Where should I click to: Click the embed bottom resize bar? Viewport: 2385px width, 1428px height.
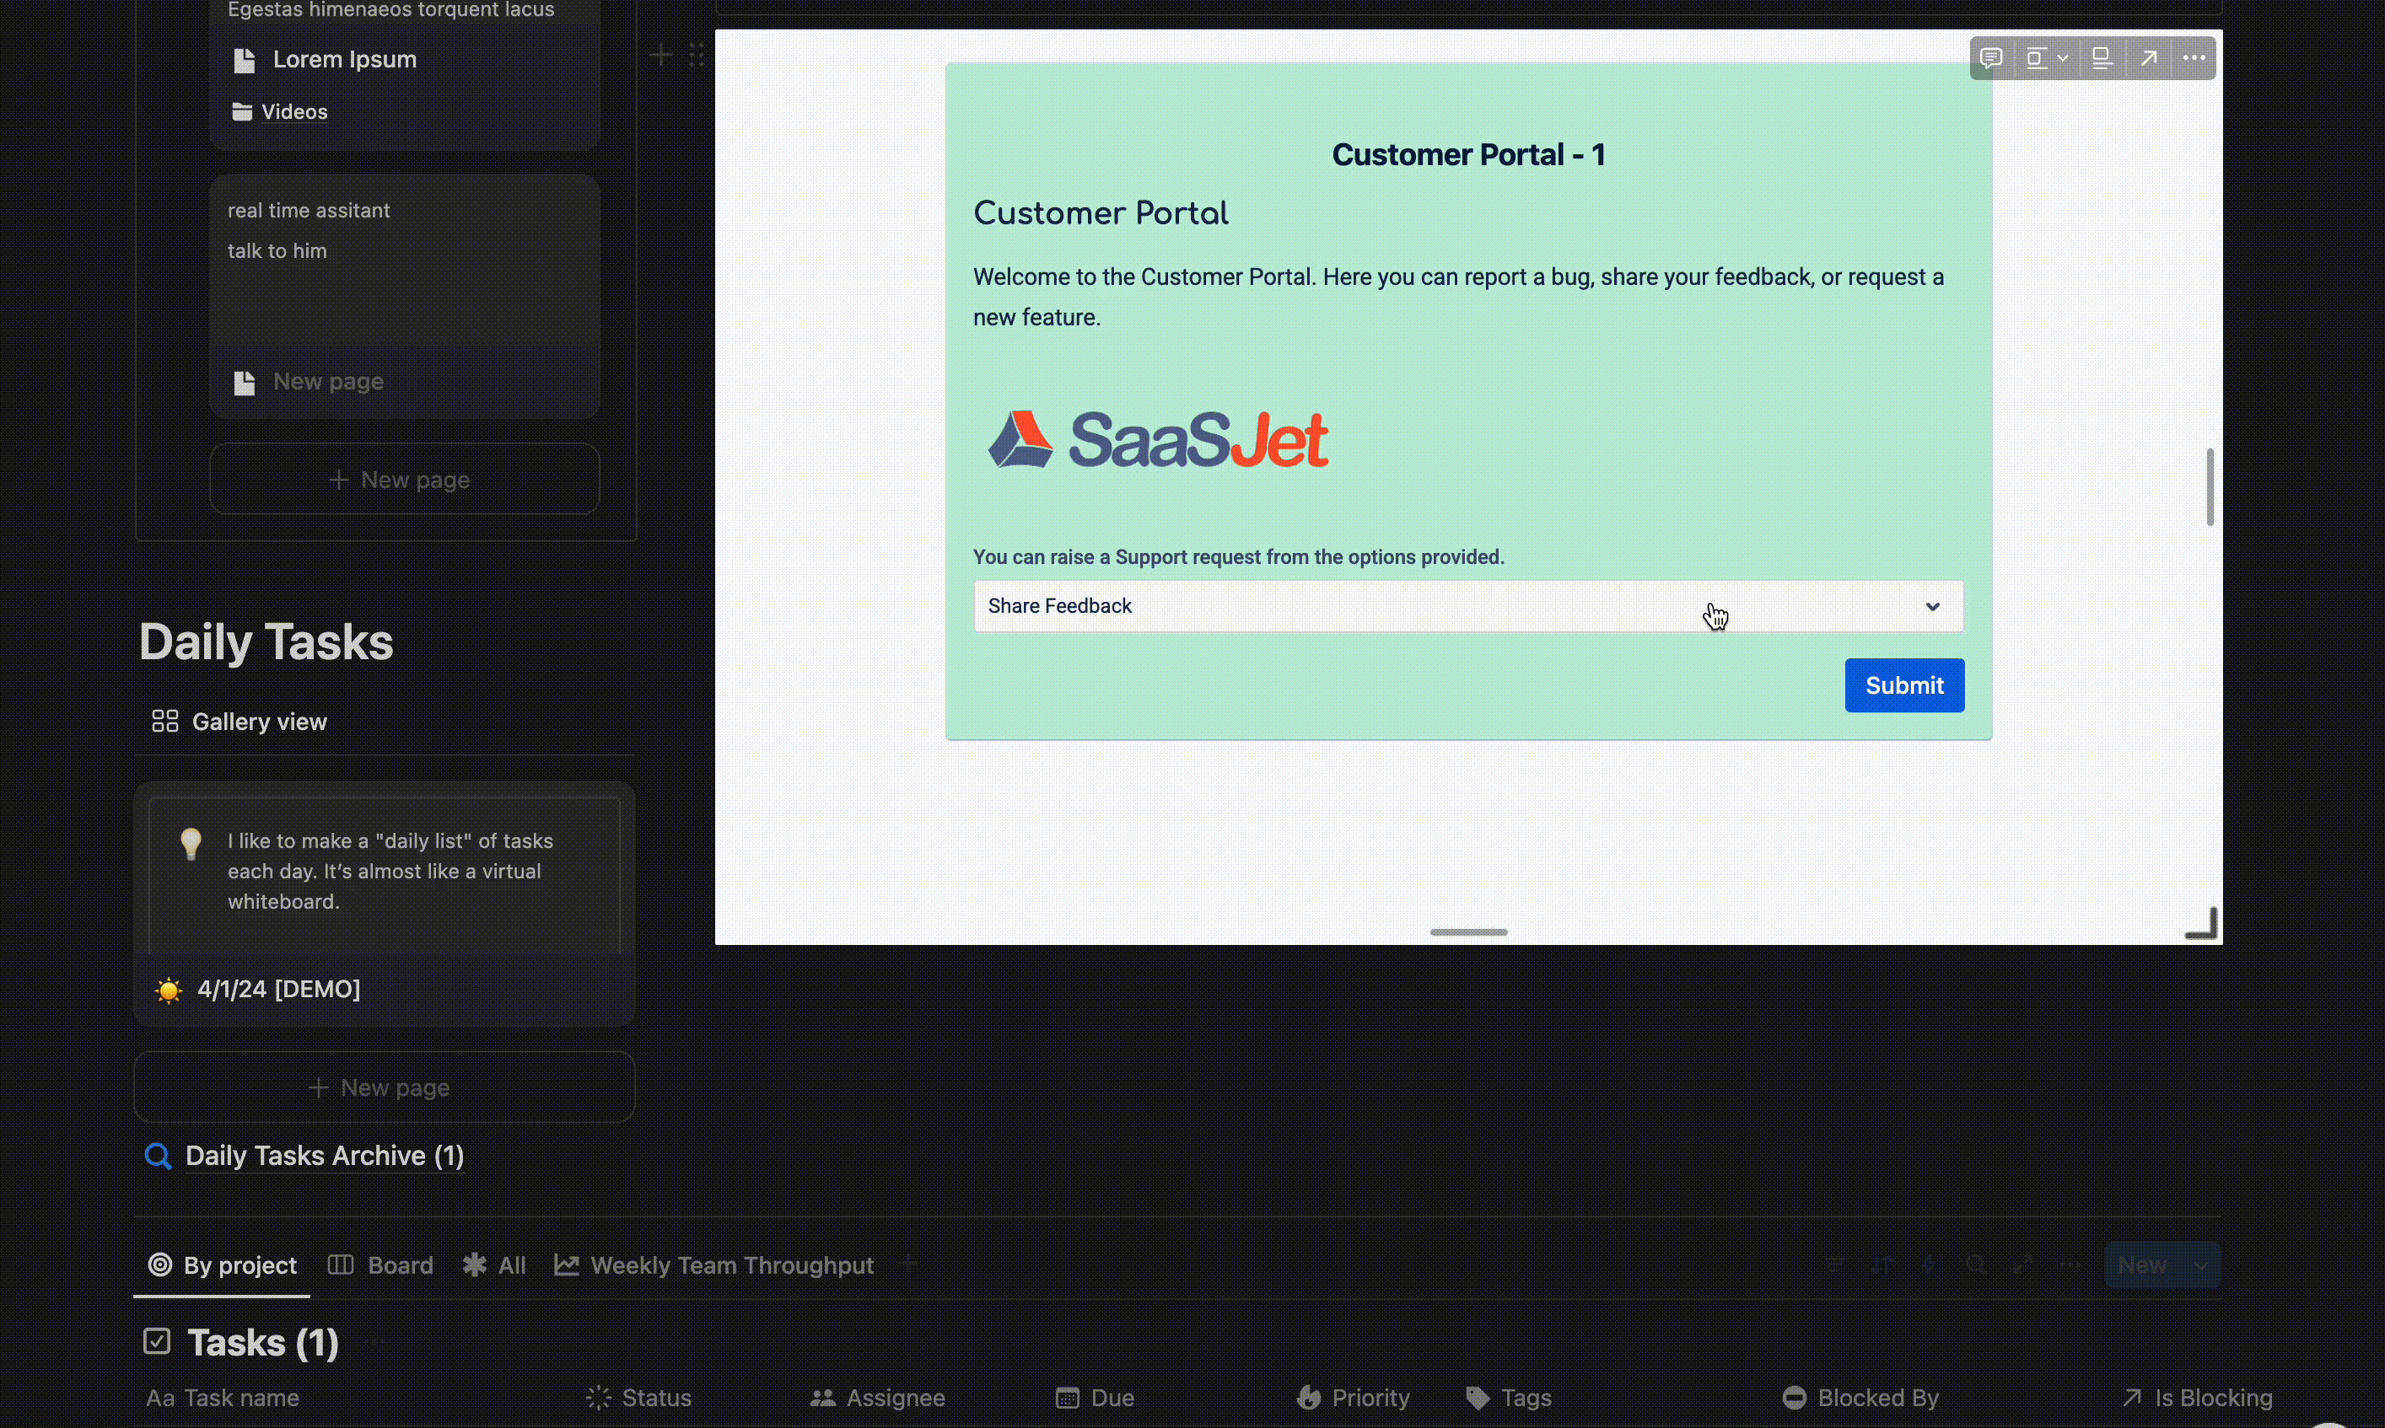(x=1467, y=932)
